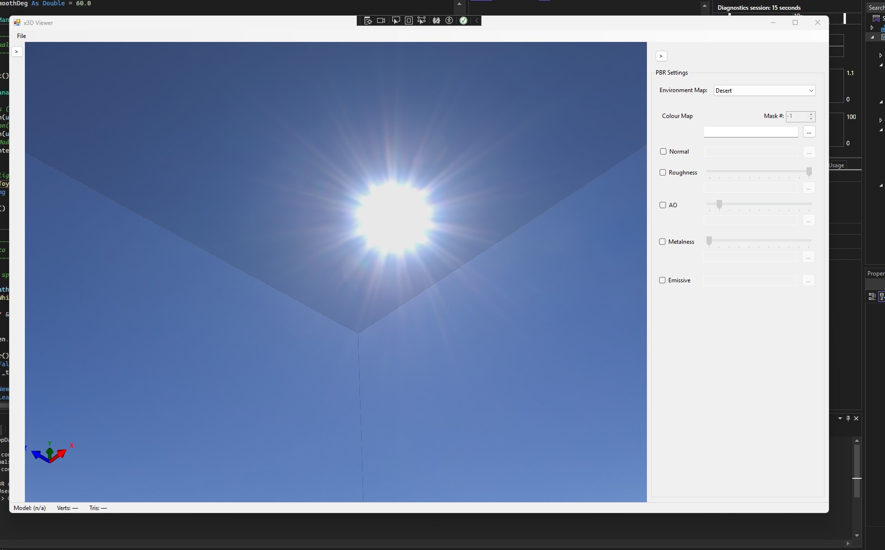This screenshot has width=885, height=550.
Task: Click the green checkmark status icon
Action: (x=463, y=20)
